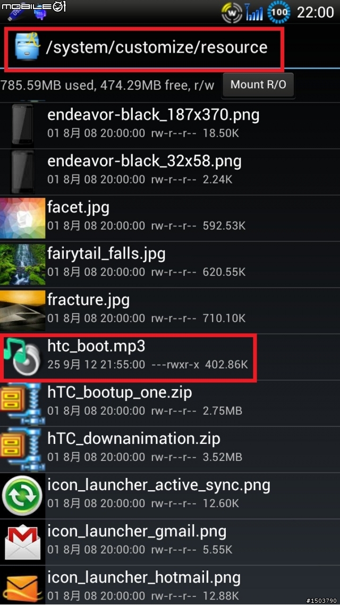Open the fracture.jpg thumbnail
Screen dimensions: 340x605
22,310
